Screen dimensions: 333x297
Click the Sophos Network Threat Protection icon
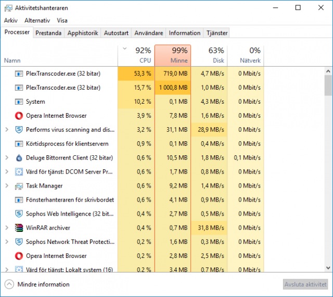point(19,242)
